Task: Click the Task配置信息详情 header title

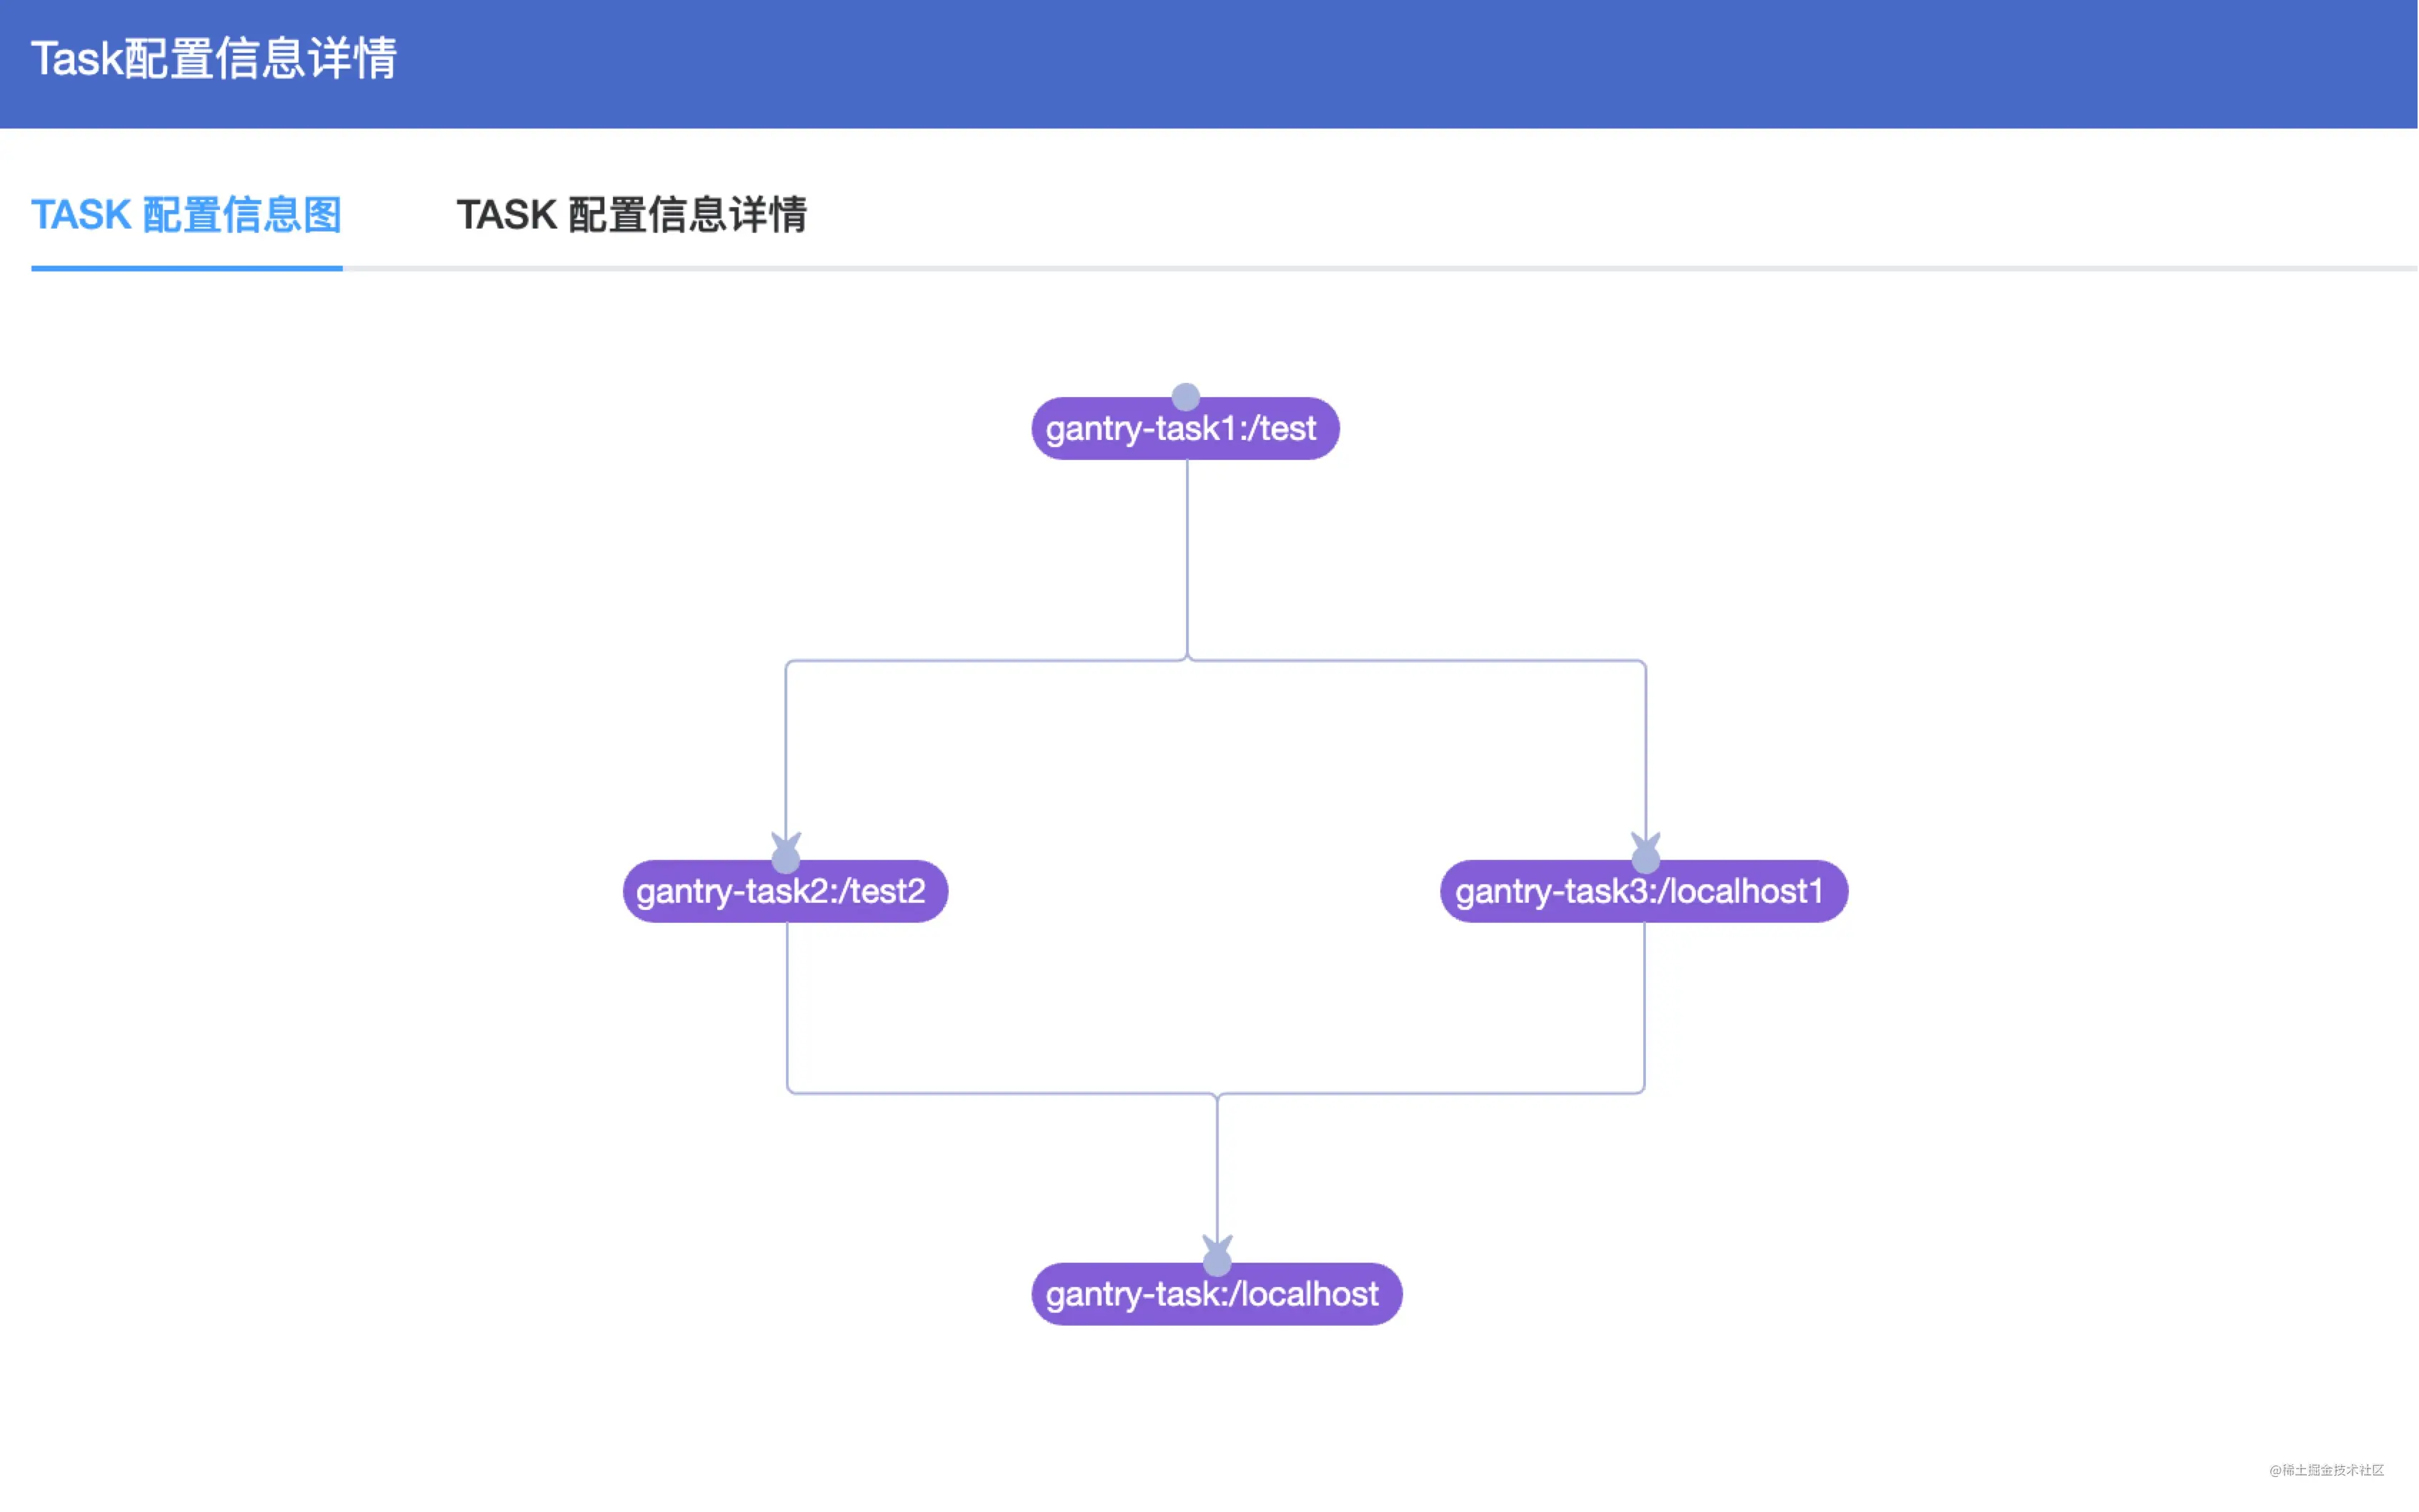Action: [x=214, y=58]
